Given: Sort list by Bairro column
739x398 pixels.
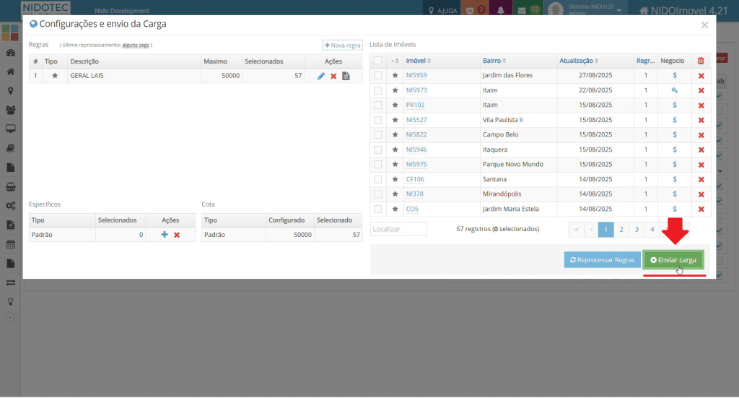Looking at the screenshot, I should click(x=494, y=61).
